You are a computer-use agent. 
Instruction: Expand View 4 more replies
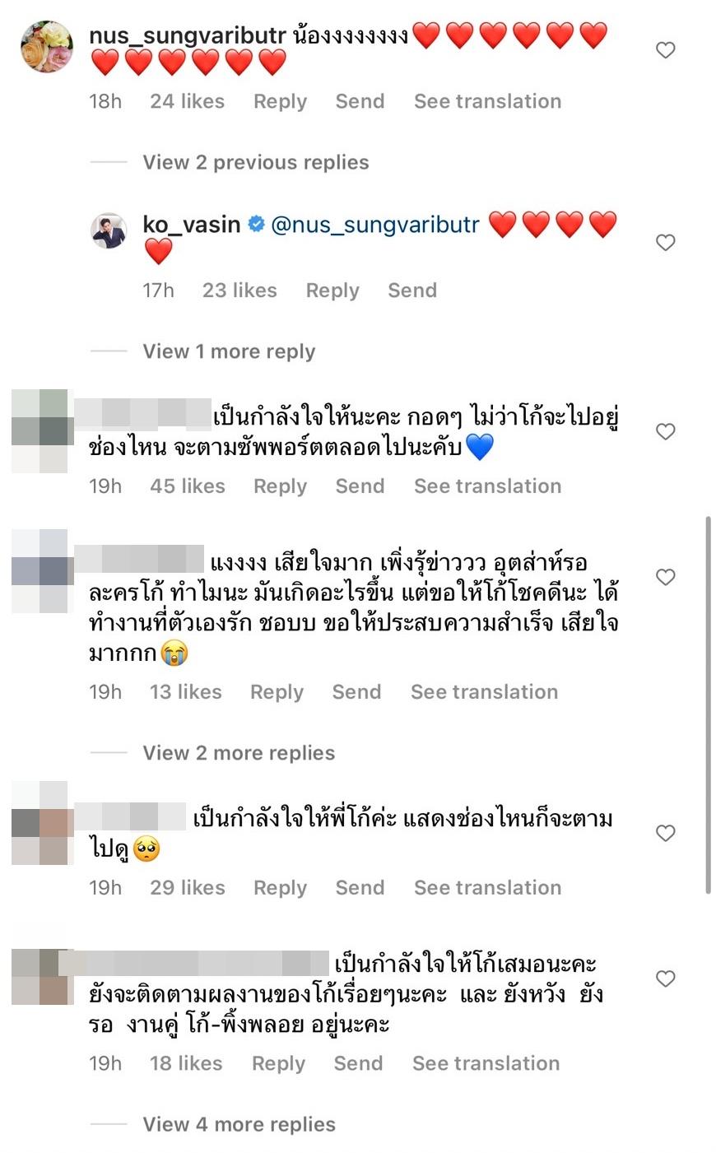(239, 1124)
